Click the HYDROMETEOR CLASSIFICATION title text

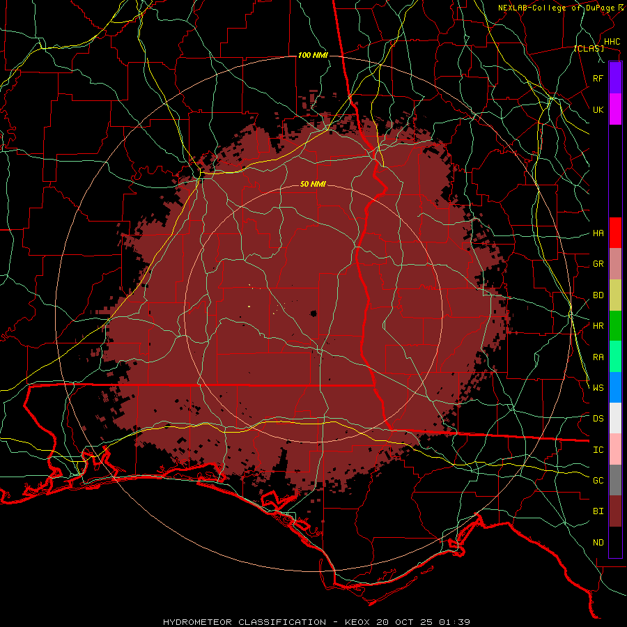point(245,622)
